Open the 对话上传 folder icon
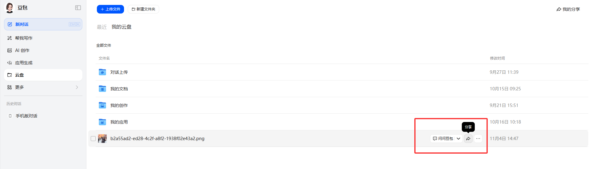 point(102,72)
